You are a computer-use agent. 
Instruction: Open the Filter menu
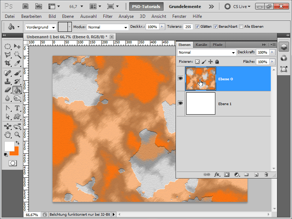(x=108, y=16)
